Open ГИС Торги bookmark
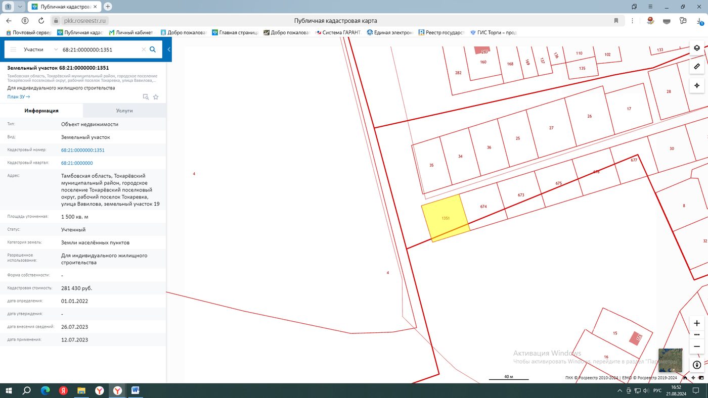Screen dimensions: 708x398 coord(494,32)
